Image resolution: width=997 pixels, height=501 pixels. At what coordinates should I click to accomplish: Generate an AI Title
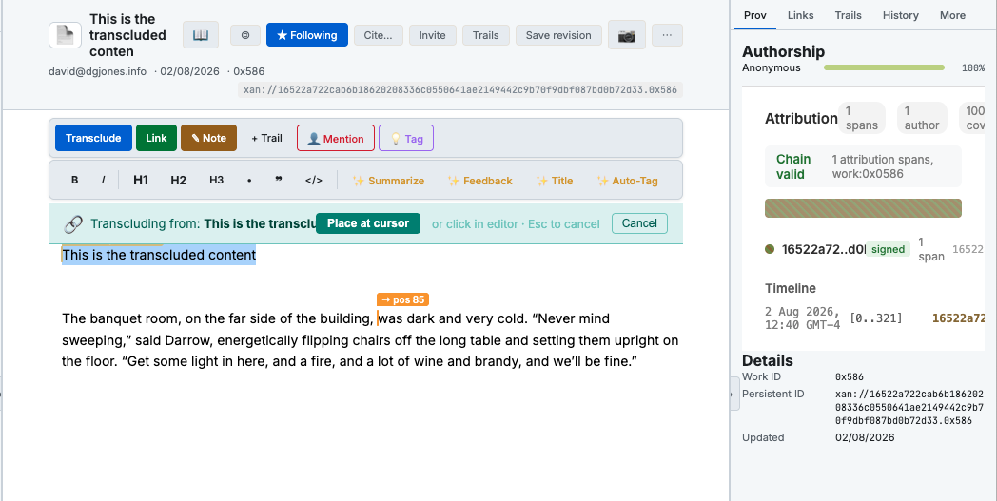(555, 181)
